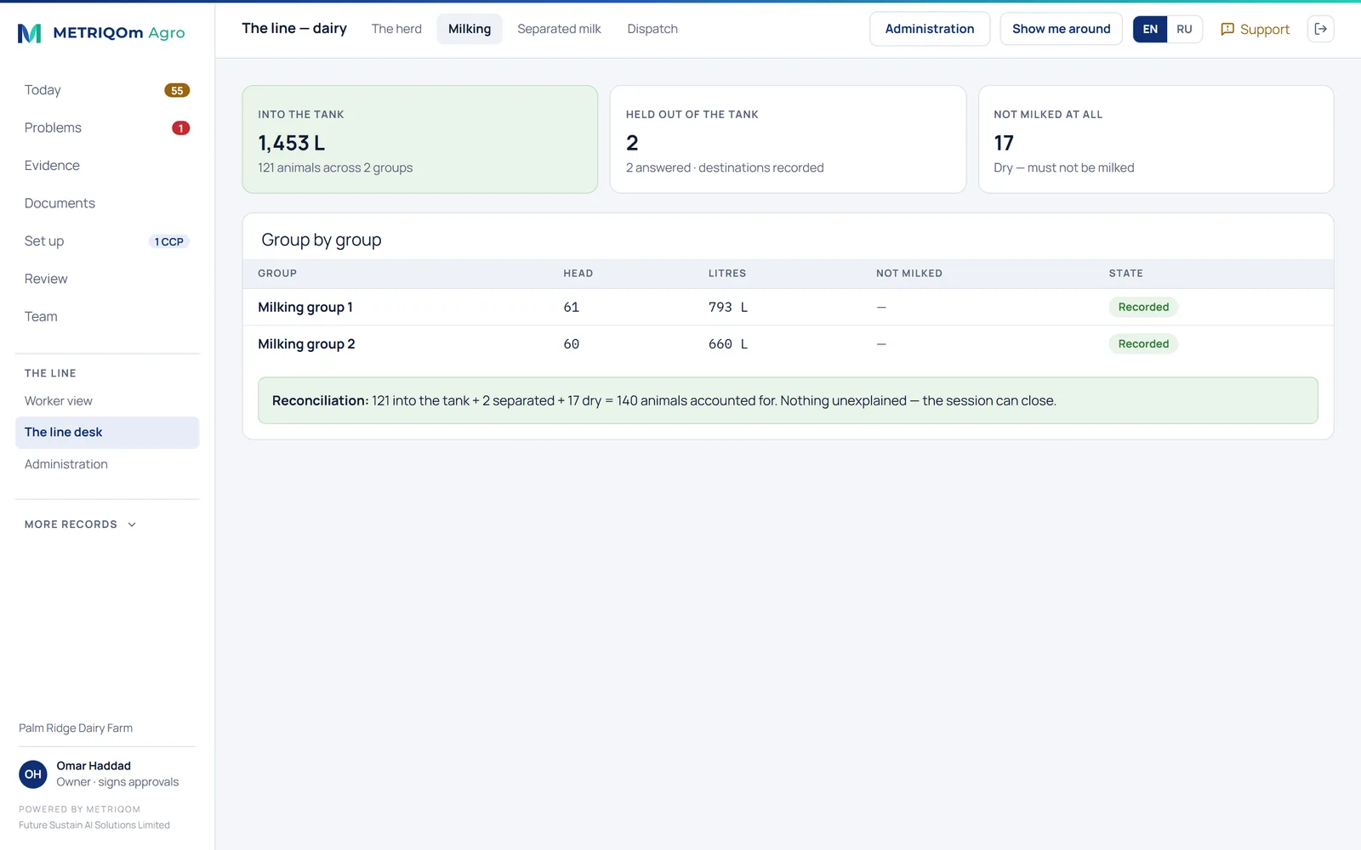Click the METRIQOm Agro logo
Viewport: 1361px width, 850px height.
[101, 33]
